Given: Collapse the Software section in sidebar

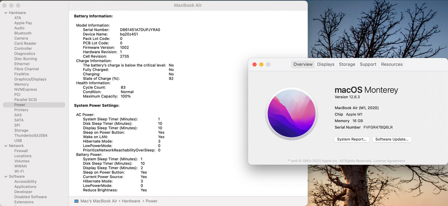Looking at the screenshot, I should [x=6, y=177].
